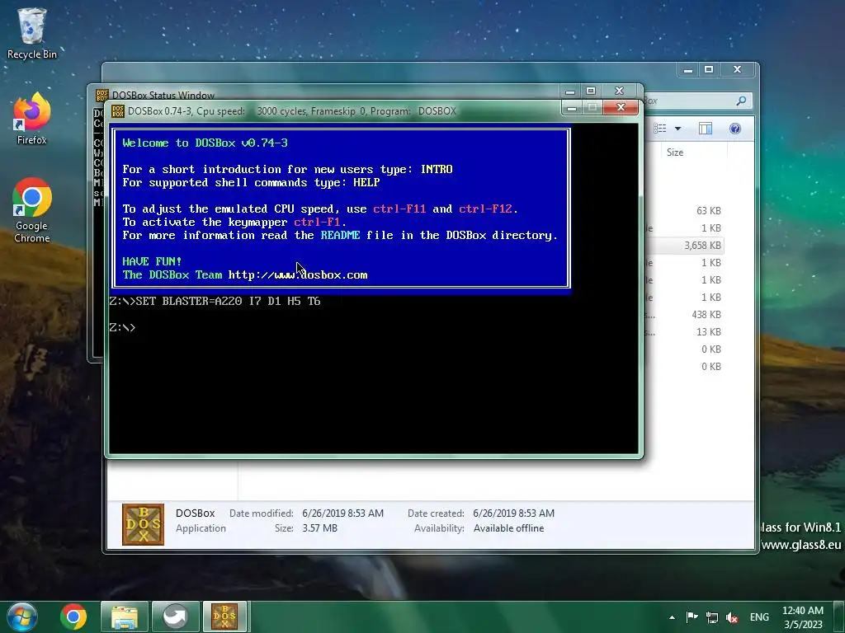845x633 pixels.
Task: Click the Explorer search magnifier icon
Action: 742,101
